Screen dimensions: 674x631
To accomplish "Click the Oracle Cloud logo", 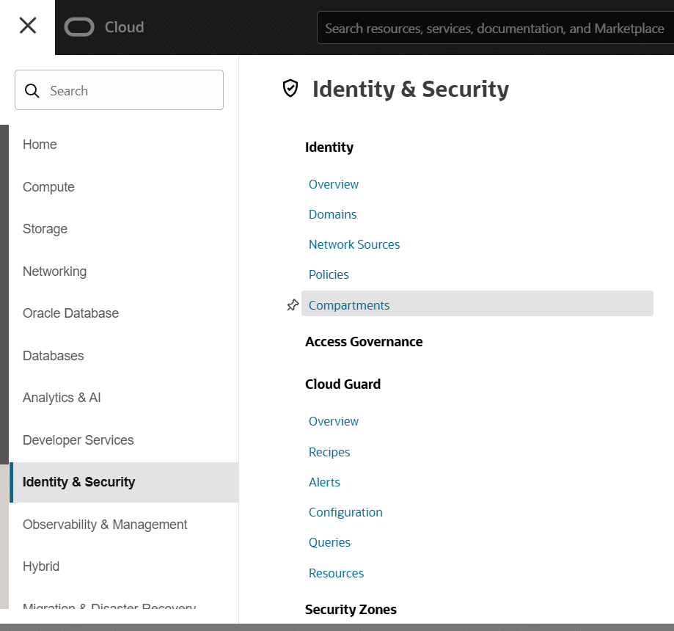I will 103,27.
